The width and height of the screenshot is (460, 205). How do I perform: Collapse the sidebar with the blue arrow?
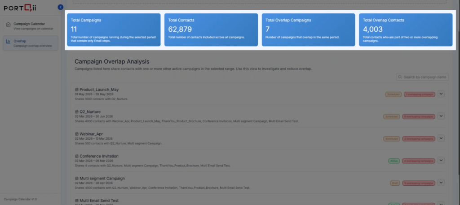[61, 7]
